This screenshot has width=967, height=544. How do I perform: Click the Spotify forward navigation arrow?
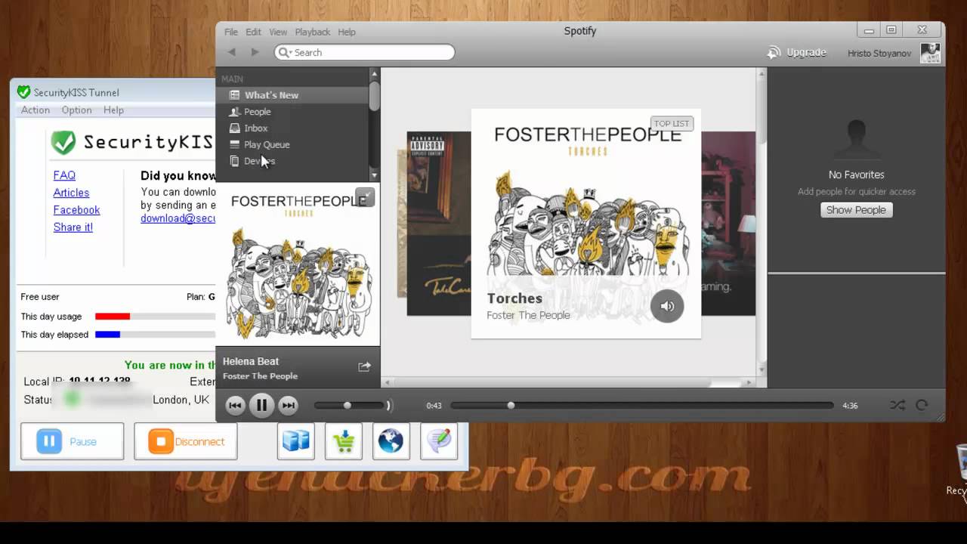255,52
